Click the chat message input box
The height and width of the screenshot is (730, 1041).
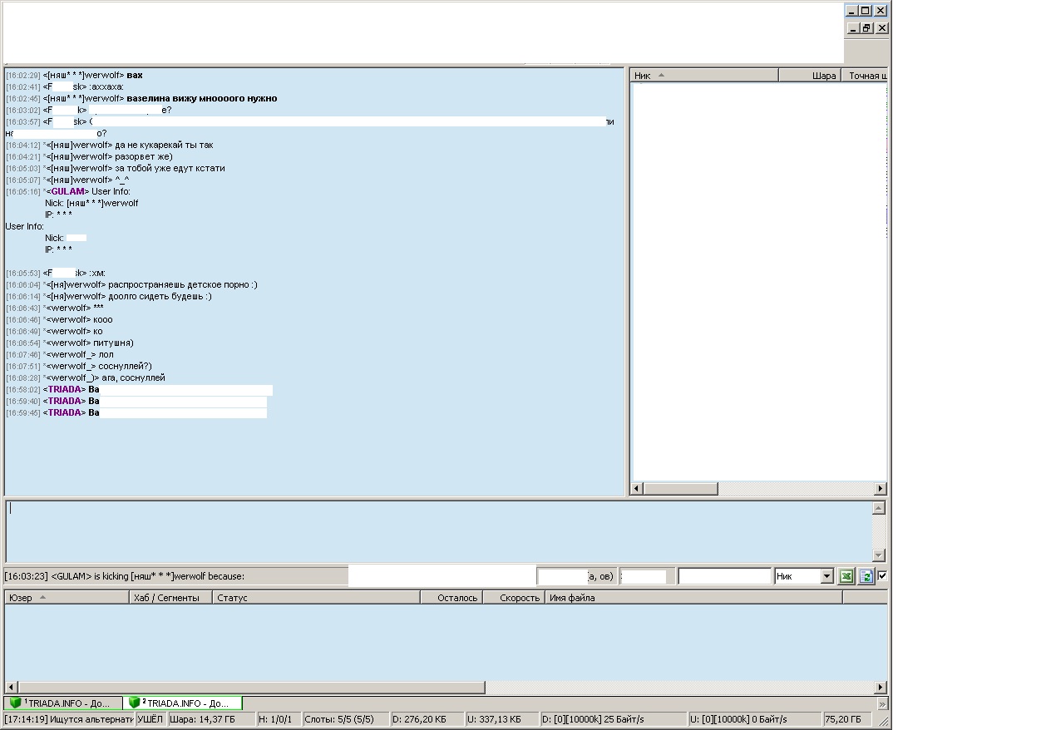[x=439, y=531]
